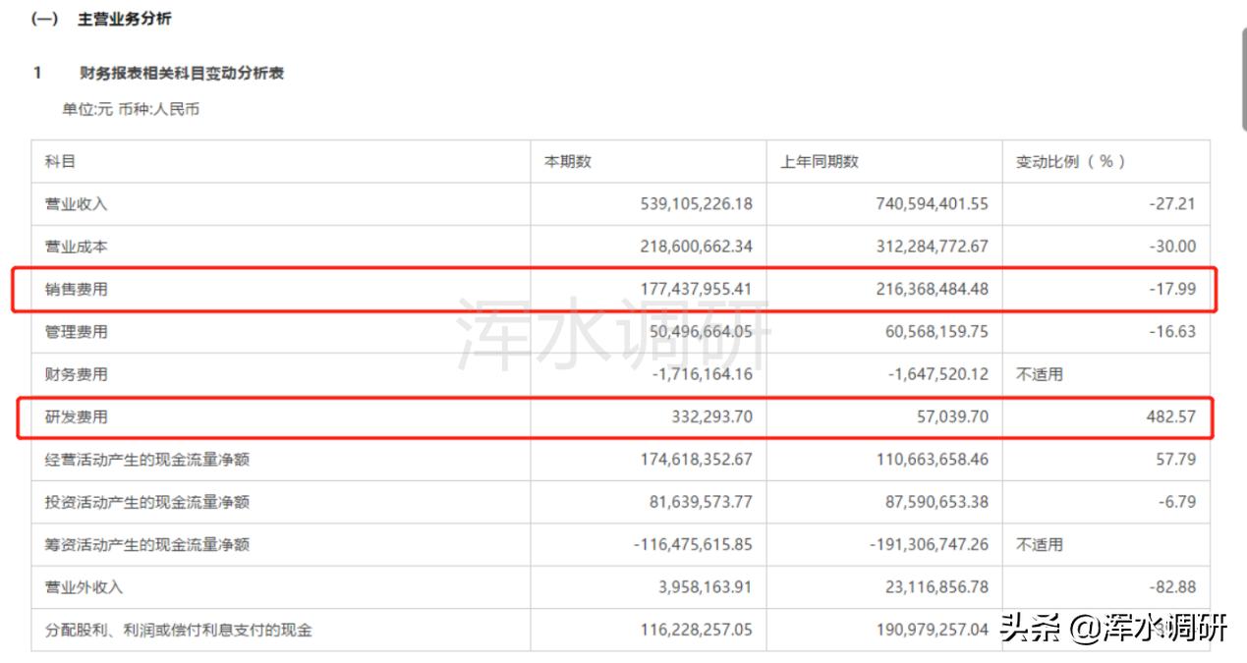Click the 主营业务分析 section heading
This screenshot has width=1247, height=663.
pyautogui.click(x=124, y=20)
